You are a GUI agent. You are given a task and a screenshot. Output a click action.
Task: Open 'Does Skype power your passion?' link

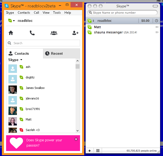44,143
